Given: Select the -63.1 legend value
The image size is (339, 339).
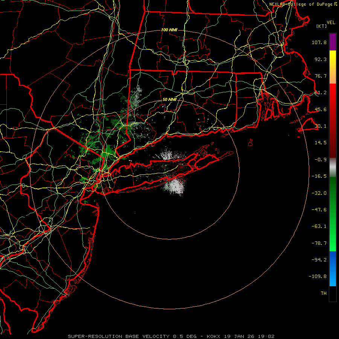Looking at the screenshot, I should click(x=319, y=226).
